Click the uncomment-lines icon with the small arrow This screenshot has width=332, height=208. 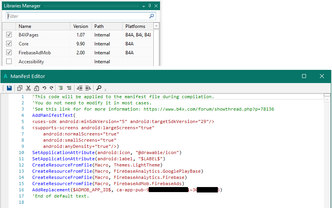69,88
